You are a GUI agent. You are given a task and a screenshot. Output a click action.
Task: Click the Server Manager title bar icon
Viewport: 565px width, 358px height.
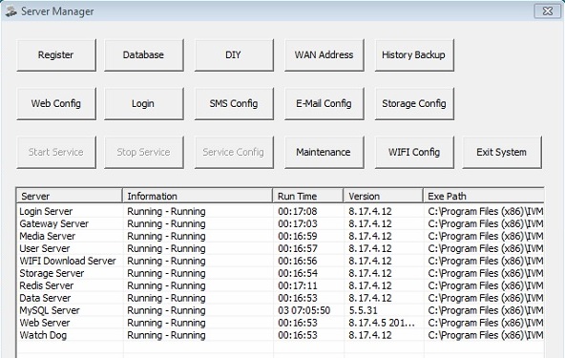(10, 11)
